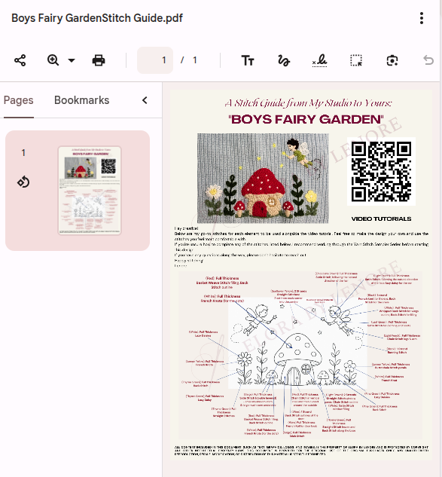Print the document with printer icon
Image resolution: width=442 pixels, height=477 pixels.
tap(99, 60)
